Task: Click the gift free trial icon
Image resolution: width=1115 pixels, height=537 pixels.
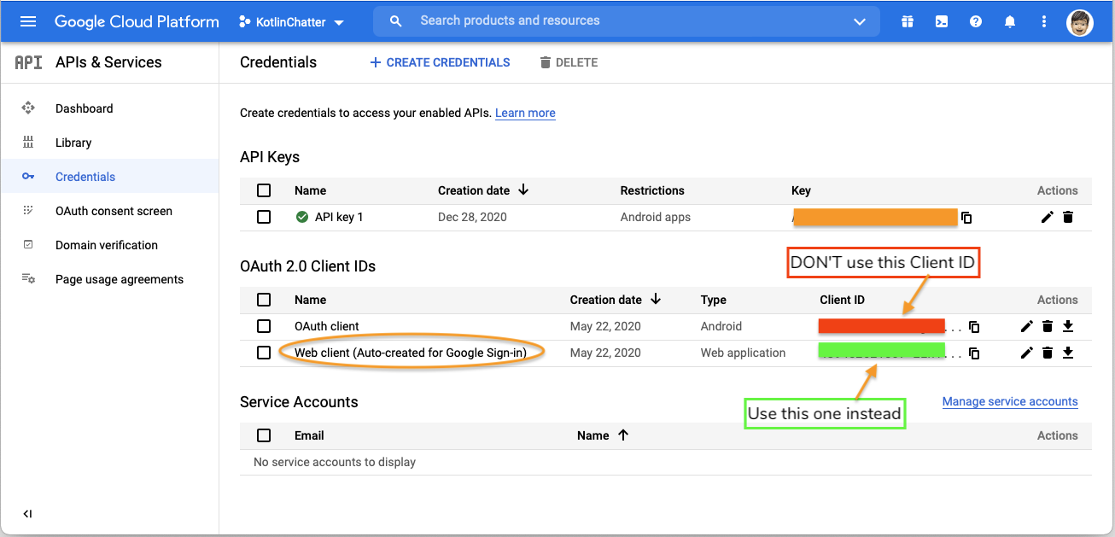Action: click(x=908, y=21)
